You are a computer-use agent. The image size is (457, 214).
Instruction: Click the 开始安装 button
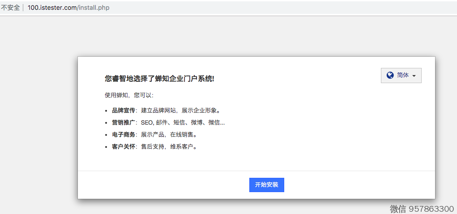(x=266, y=185)
